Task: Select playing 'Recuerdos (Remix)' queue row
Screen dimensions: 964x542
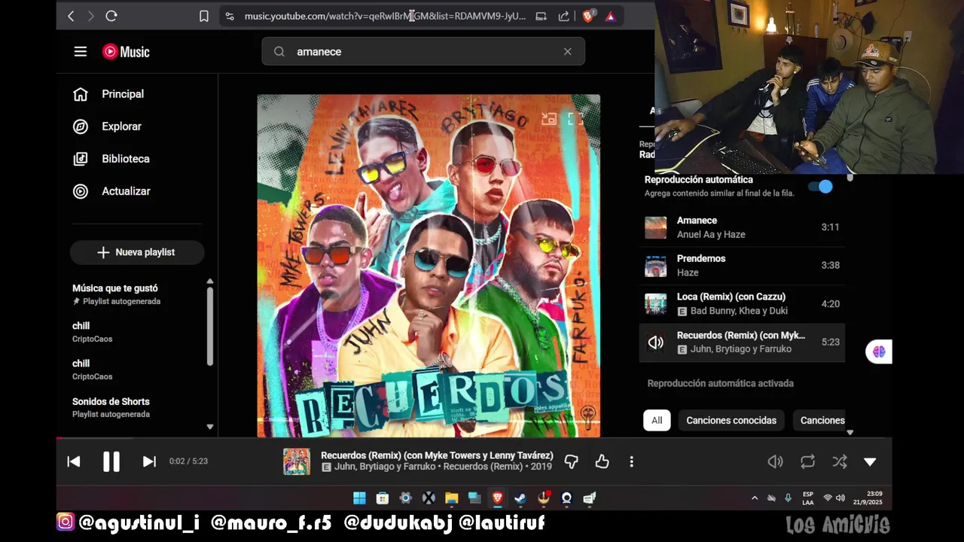Action: point(742,343)
